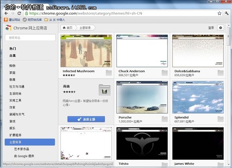Screen dimensions: 232x168
Task: Open the 实用工具 category
Action: [x=15, y=101]
